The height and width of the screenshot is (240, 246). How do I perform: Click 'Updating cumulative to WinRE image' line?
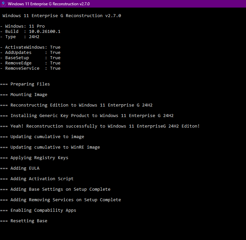(x=50, y=147)
